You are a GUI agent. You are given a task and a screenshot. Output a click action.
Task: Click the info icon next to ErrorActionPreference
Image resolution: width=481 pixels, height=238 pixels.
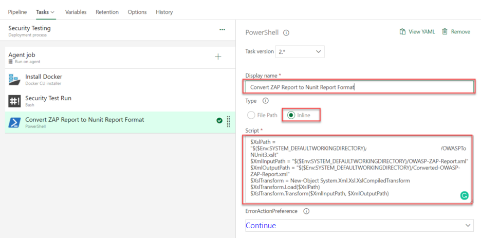click(306, 211)
